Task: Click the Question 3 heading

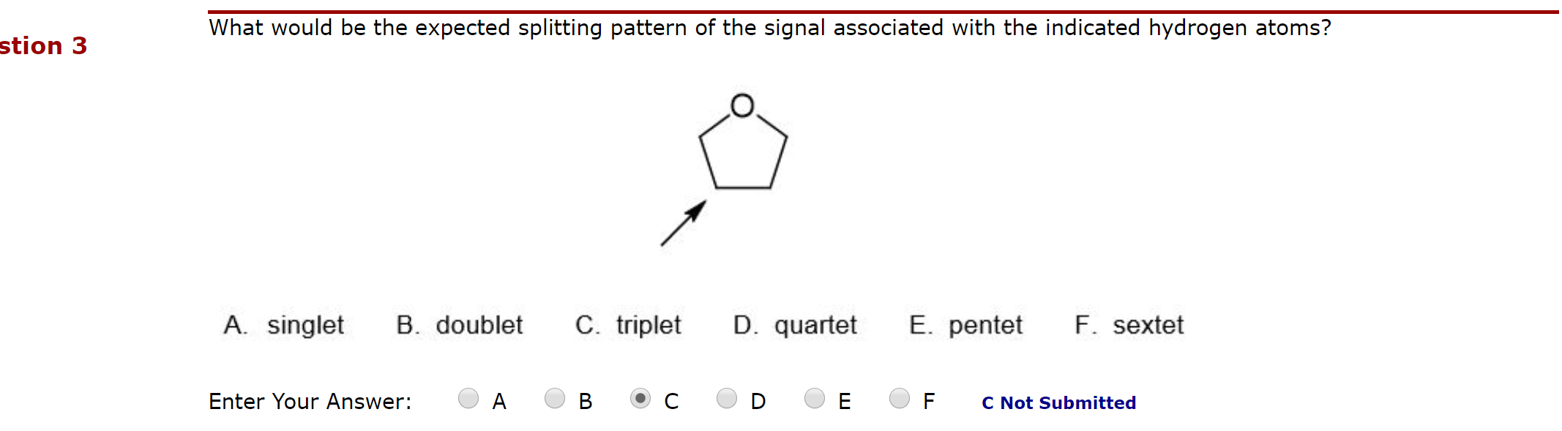Action: (x=42, y=46)
